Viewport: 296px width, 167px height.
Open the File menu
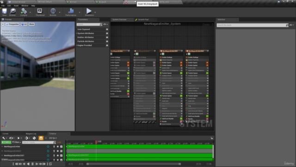[x=3, y=6]
